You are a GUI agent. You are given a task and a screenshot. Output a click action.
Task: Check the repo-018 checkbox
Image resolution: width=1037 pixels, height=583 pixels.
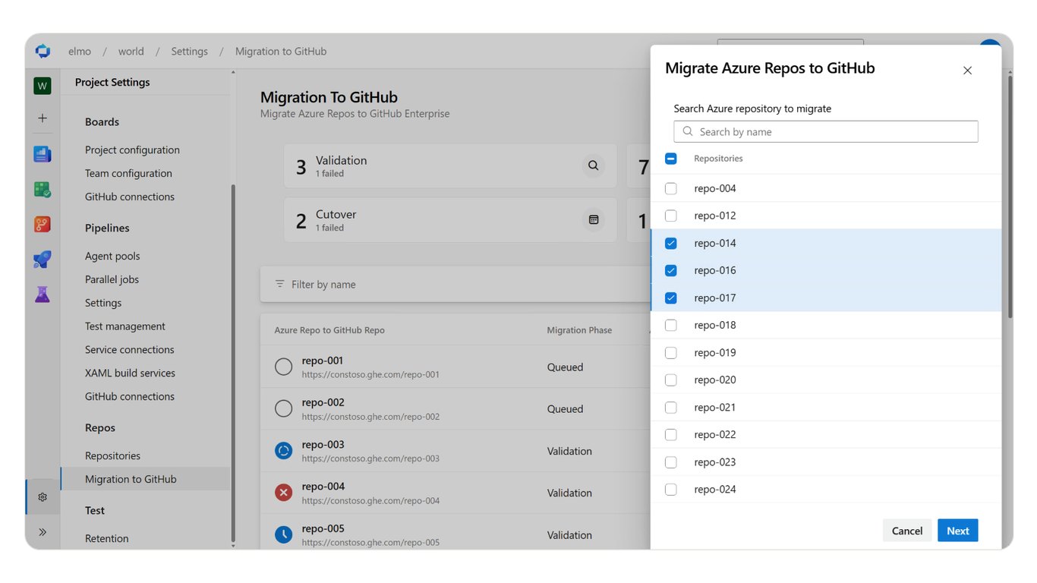point(671,325)
